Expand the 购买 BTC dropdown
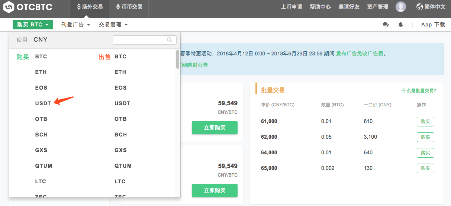 (33, 25)
